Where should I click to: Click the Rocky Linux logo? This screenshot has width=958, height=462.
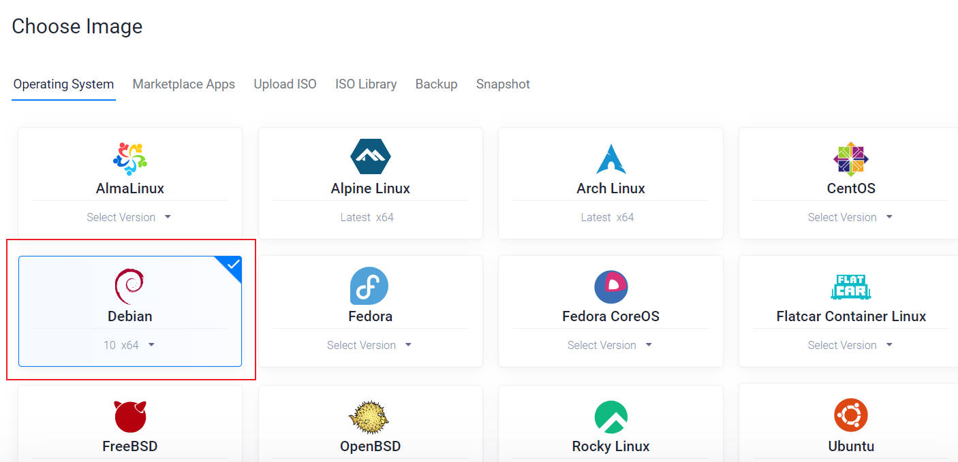611,416
